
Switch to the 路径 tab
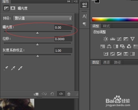coord(117,62)
